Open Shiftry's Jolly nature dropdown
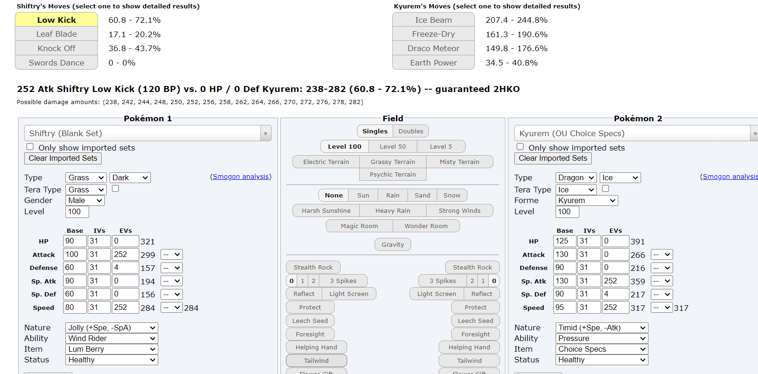This screenshot has height=374, width=758. pos(111,328)
